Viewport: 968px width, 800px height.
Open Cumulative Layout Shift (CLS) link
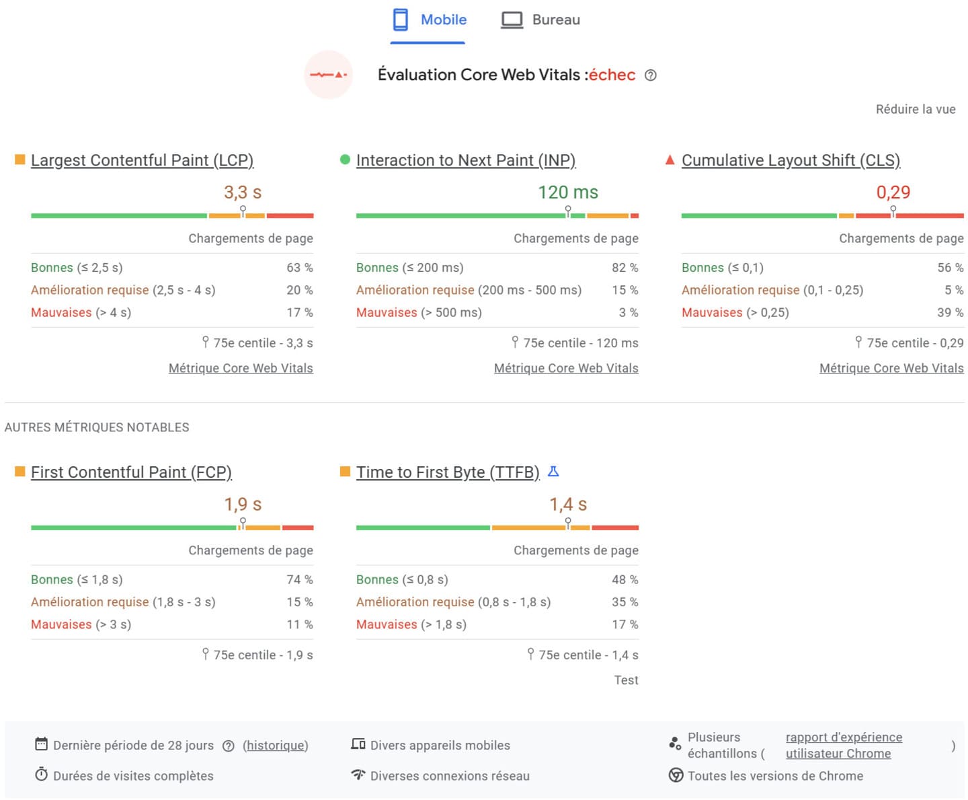[791, 160]
